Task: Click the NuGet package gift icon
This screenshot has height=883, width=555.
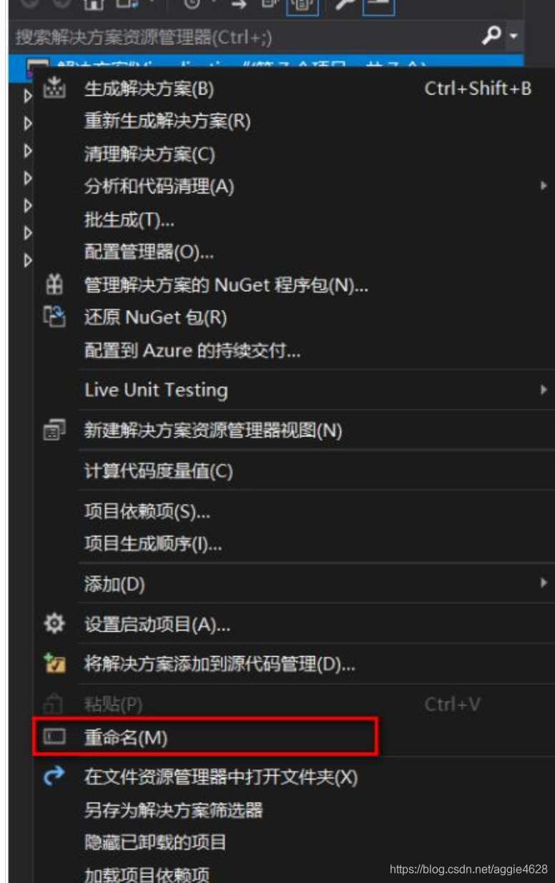Action: pyautogui.click(x=54, y=285)
